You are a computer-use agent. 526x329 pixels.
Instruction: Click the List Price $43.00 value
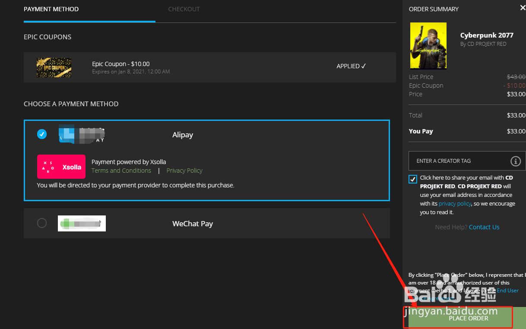click(516, 77)
